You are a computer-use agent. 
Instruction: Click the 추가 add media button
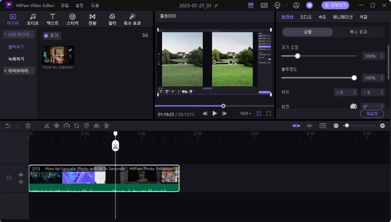click(52, 36)
